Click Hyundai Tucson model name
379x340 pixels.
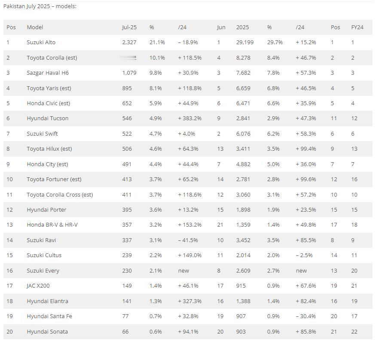point(48,118)
